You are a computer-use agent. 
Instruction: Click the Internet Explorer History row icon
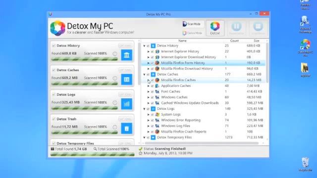tap(157, 51)
